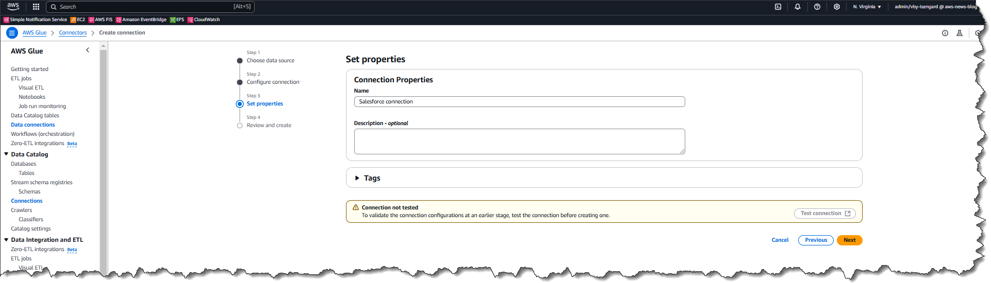Collapse the AWS Glue side panel arrow
The width and height of the screenshot is (991, 283).
click(88, 50)
